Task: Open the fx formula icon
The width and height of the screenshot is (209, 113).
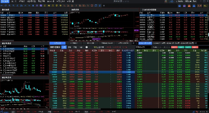Action: coord(21,6)
